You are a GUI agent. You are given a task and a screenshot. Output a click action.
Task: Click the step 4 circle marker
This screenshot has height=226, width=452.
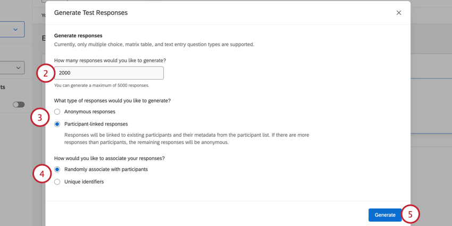coord(42,174)
